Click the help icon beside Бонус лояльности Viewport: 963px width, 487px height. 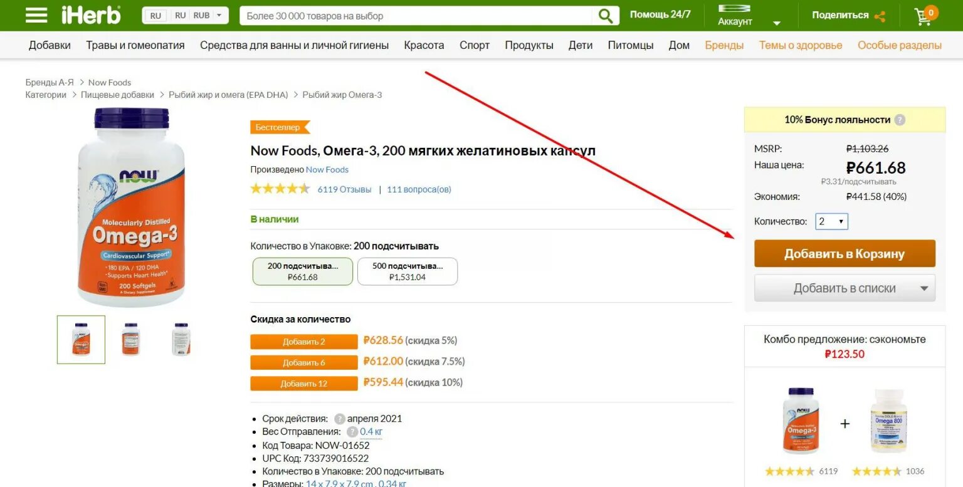[900, 120]
